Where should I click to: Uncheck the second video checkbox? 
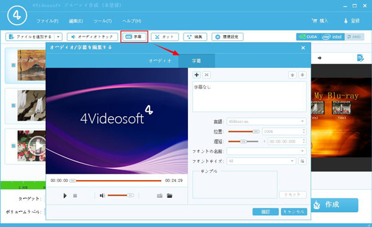(14, 105)
